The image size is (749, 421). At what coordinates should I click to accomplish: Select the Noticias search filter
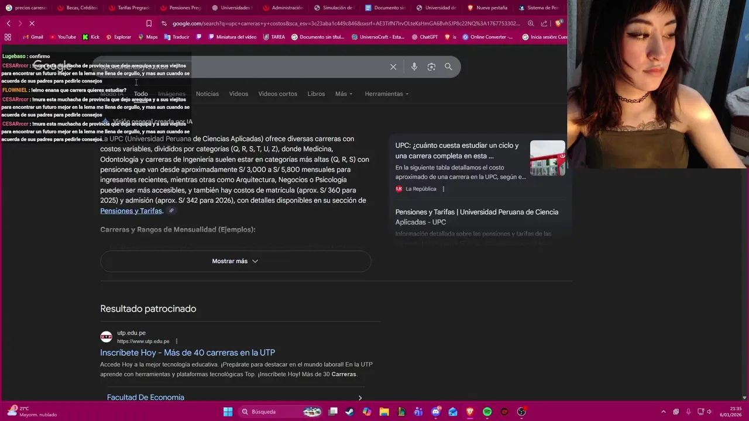207,94
